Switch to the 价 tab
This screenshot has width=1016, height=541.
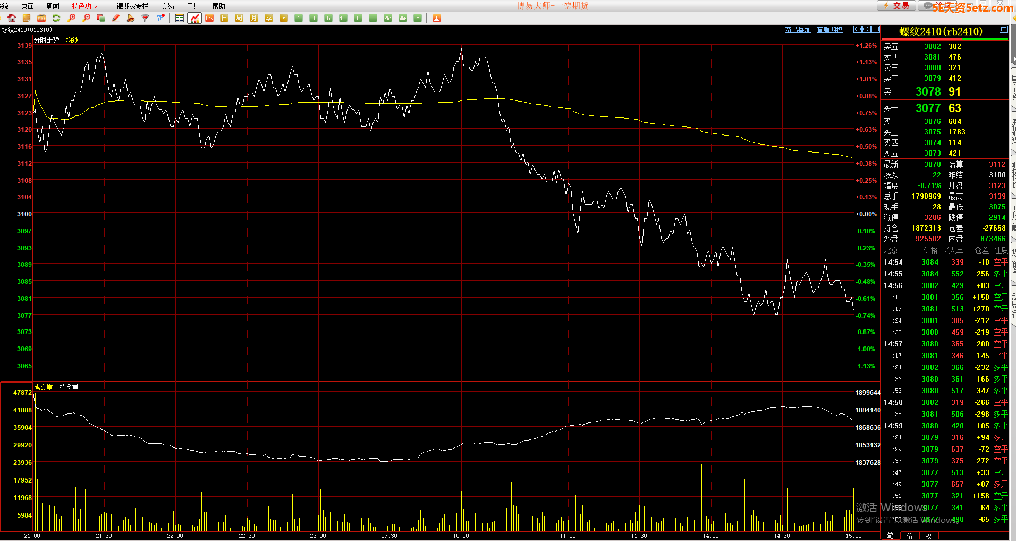[910, 536]
